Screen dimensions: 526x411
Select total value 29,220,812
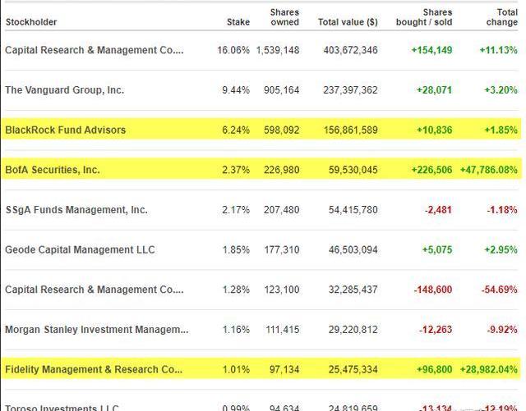coord(353,329)
